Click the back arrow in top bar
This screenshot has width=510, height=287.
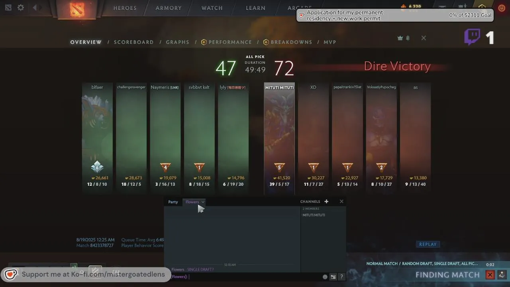point(35,8)
